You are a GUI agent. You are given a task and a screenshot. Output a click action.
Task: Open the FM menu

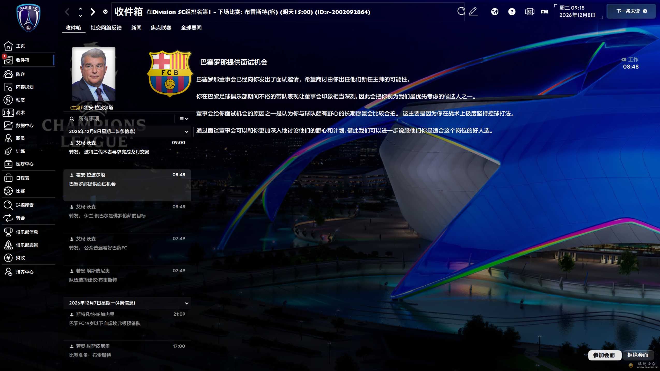pos(545,12)
